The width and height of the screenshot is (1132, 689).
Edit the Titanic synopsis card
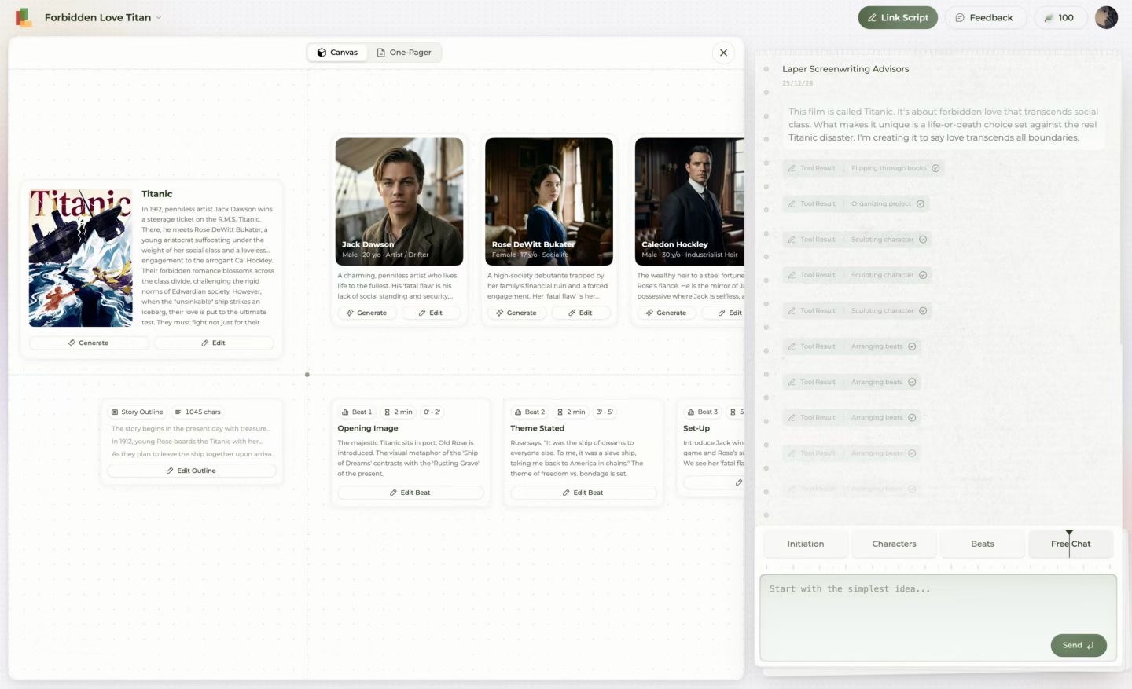tap(214, 343)
